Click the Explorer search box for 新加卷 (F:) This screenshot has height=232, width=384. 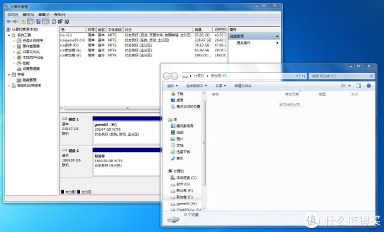tap(342, 76)
